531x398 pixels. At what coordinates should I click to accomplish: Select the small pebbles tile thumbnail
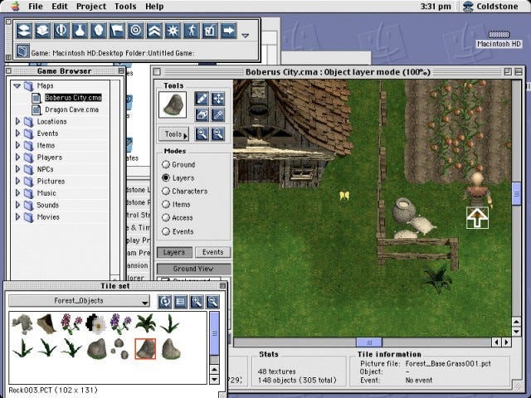click(x=119, y=349)
